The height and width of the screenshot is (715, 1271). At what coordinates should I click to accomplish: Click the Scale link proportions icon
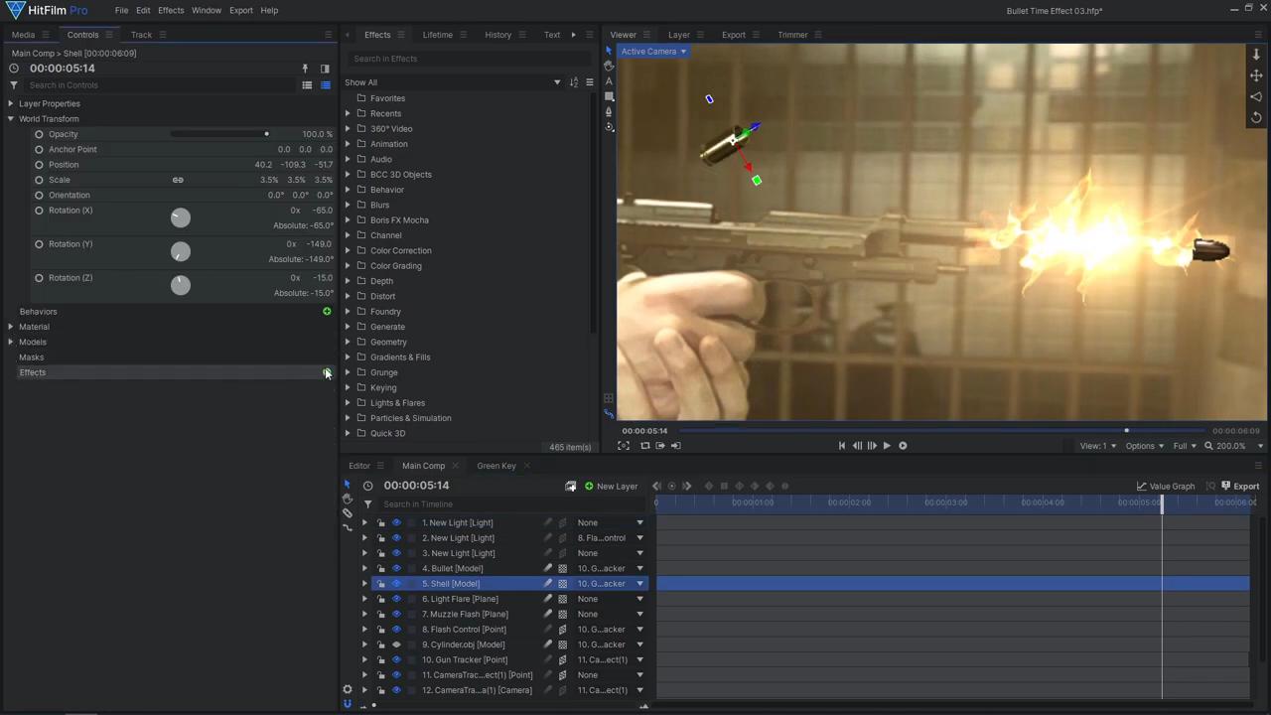(178, 180)
